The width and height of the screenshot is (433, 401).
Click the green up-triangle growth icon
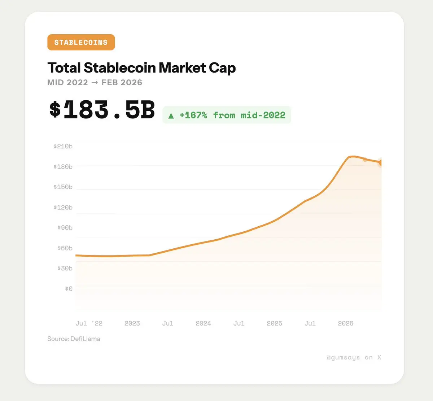171,116
